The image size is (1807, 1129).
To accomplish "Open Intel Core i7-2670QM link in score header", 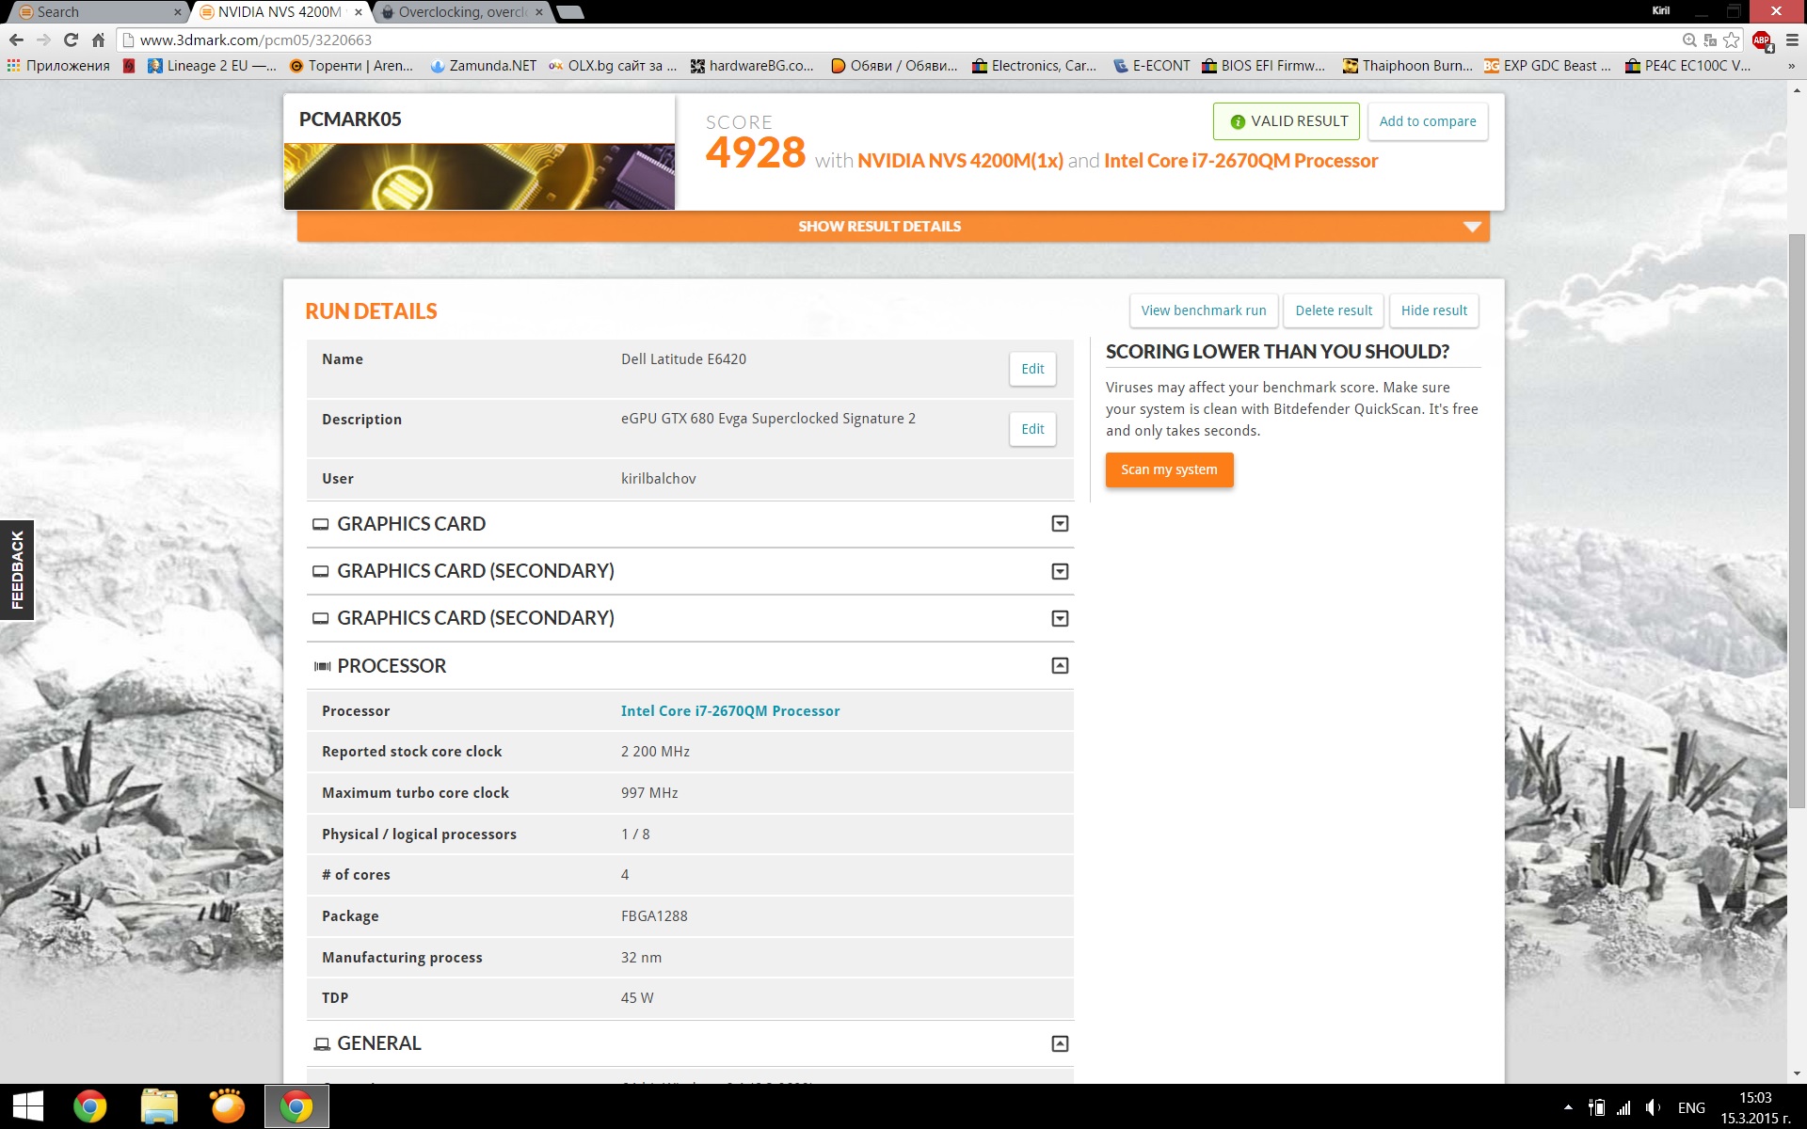I will (1240, 161).
